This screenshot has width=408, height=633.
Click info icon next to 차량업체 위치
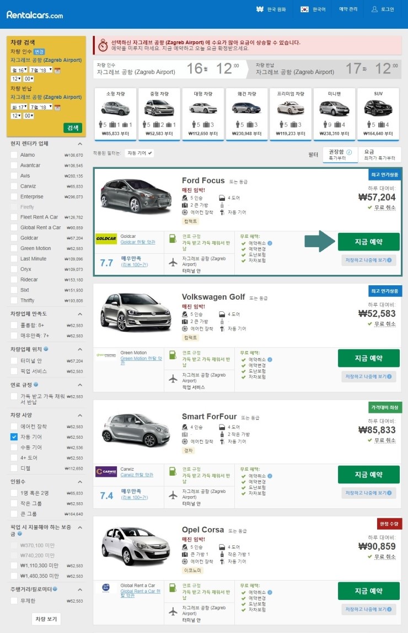pyautogui.click(x=46, y=349)
